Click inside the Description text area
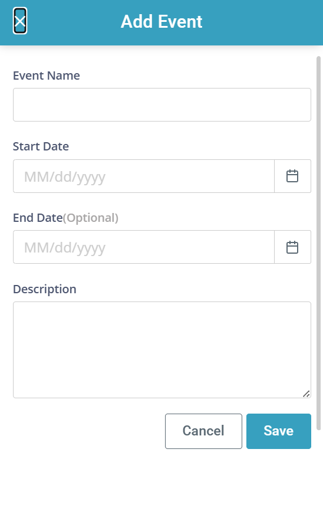The height and width of the screenshot is (508, 323). [x=162, y=350]
